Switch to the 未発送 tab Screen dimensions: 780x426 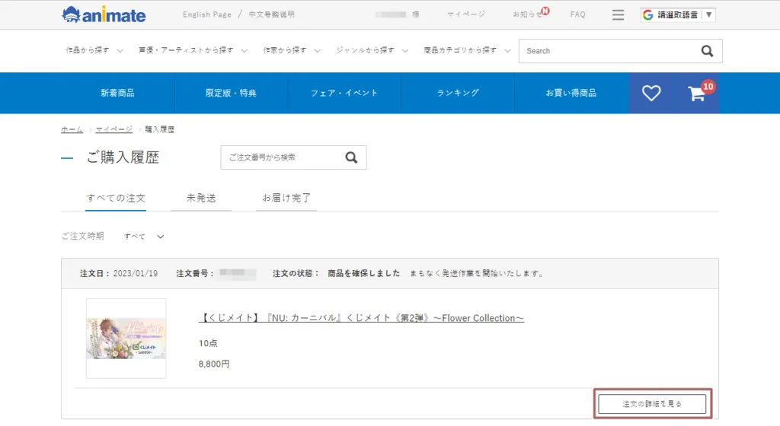(x=201, y=198)
